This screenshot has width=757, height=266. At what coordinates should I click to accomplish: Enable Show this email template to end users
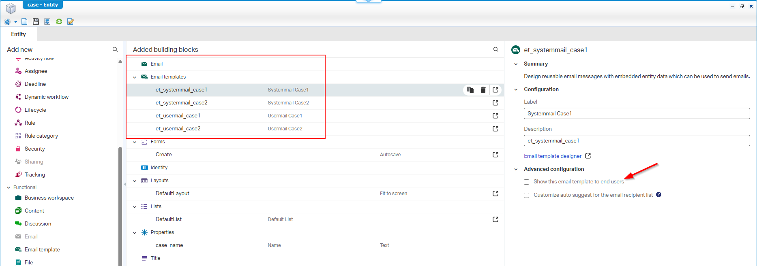coord(526,182)
